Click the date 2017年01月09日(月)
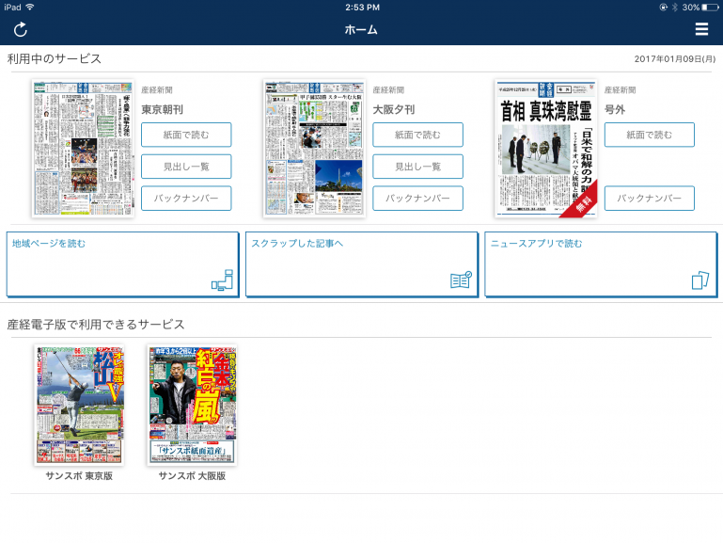The height and width of the screenshot is (543, 723). (675, 59)
